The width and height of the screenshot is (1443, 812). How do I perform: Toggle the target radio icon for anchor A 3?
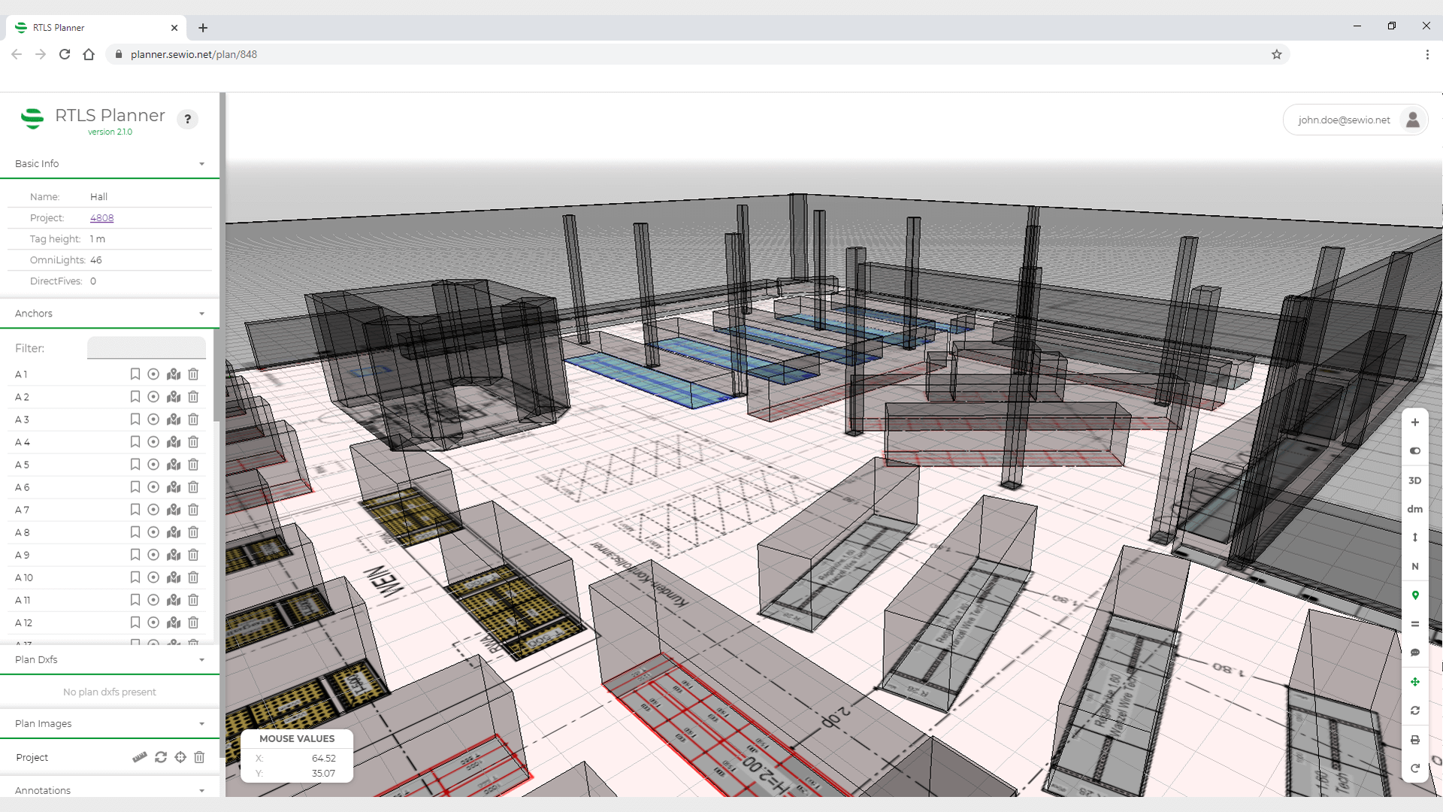coord(153,420)
